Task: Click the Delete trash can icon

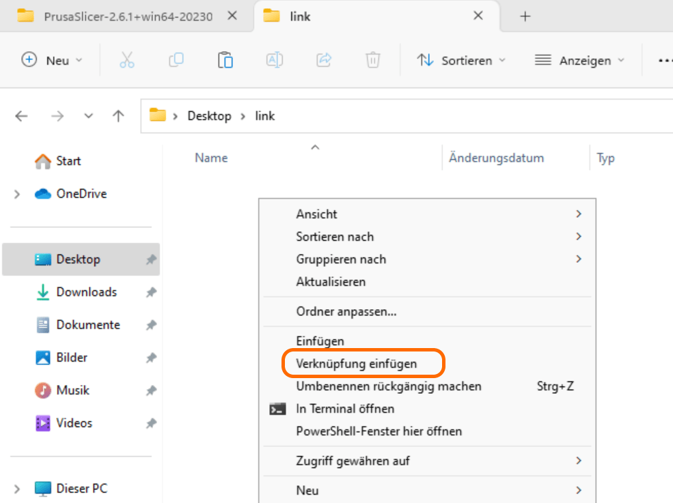Action: 372,60
